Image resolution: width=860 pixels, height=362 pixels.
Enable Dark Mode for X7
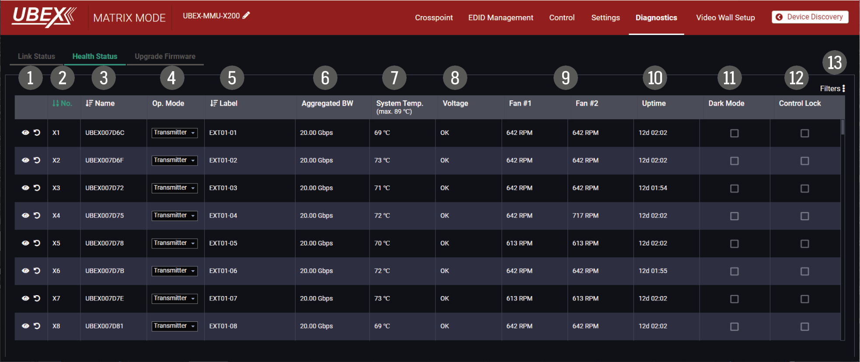[x=735, y=299]
